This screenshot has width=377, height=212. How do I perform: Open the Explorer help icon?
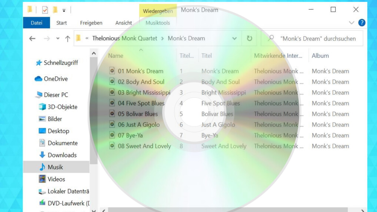(361, 23)
